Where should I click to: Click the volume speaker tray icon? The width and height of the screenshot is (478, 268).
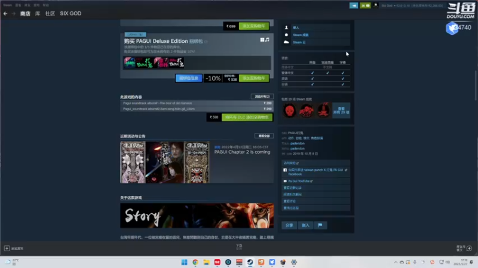(x=448, y=262)
